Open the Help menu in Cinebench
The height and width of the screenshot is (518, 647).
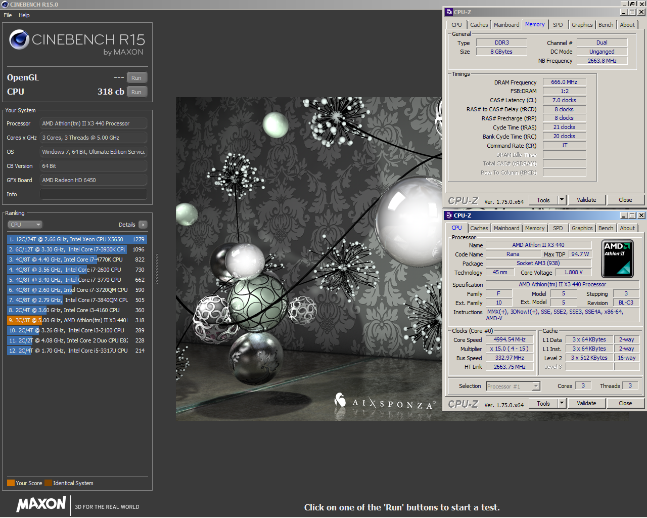(24, 15)
